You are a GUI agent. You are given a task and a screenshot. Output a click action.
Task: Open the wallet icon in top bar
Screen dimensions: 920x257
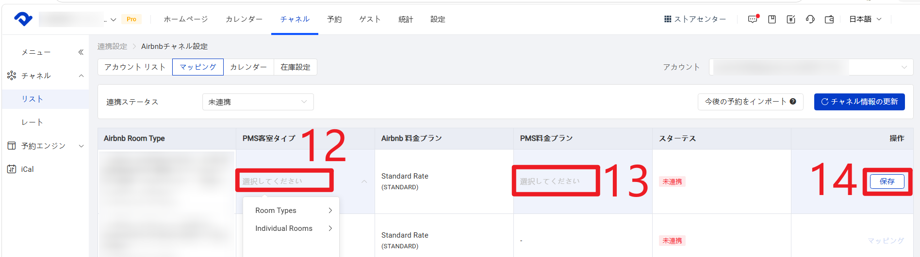[x=829, y=19]
